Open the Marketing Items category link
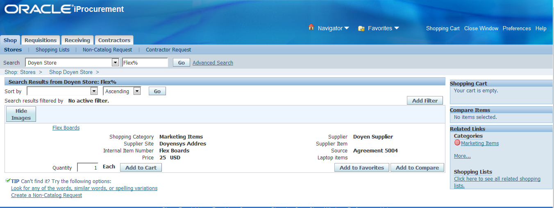 click(480, 143)
